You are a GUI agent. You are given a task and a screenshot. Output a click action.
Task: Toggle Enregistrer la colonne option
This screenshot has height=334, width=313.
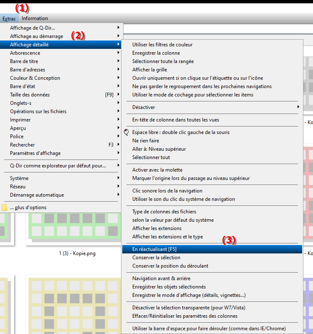coord(212,53)
